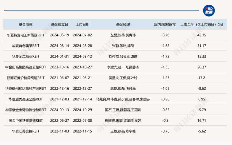Select listing date 2022-12-27
The width and height of the screenshot is (232, 145).
click(x=82, y=88)
